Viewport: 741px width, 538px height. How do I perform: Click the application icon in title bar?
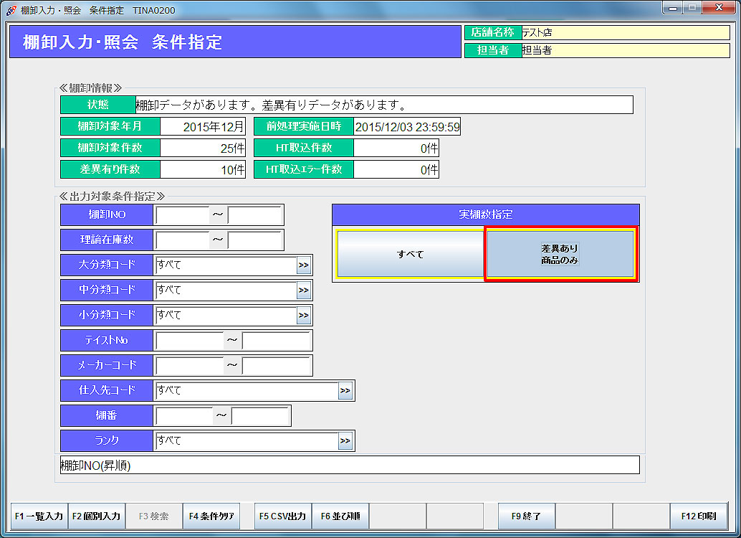[11, 10]
